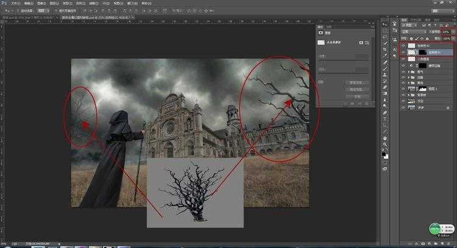Screen dimensions: 457x248
Task: Click the 蒙版边缘 button in Properties
Action: pos(358,82)
